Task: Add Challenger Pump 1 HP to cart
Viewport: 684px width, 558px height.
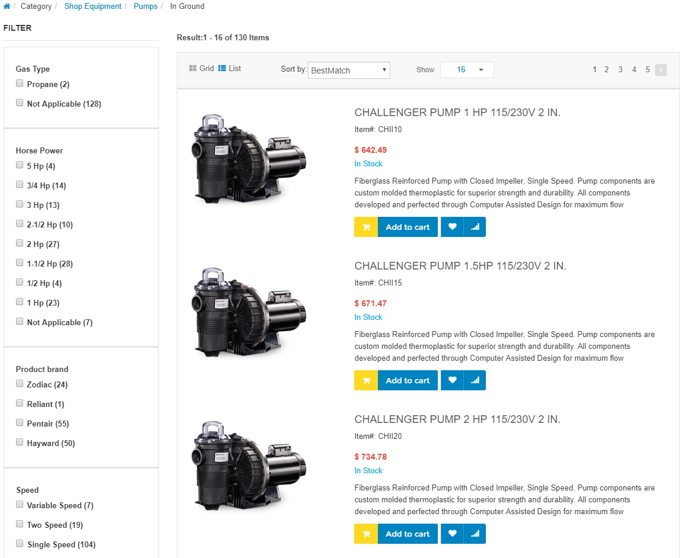Action: [x=408, y=227]
